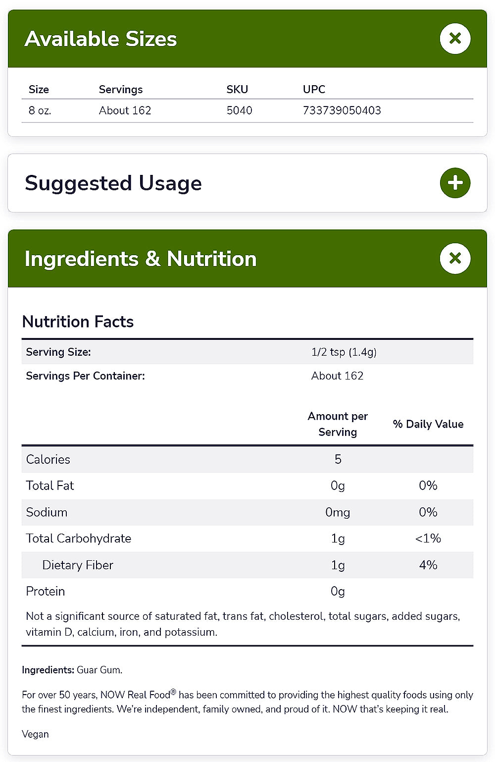Click the Ingredients: Guar Gum line
495x762 pixels.
click(72, 670)
